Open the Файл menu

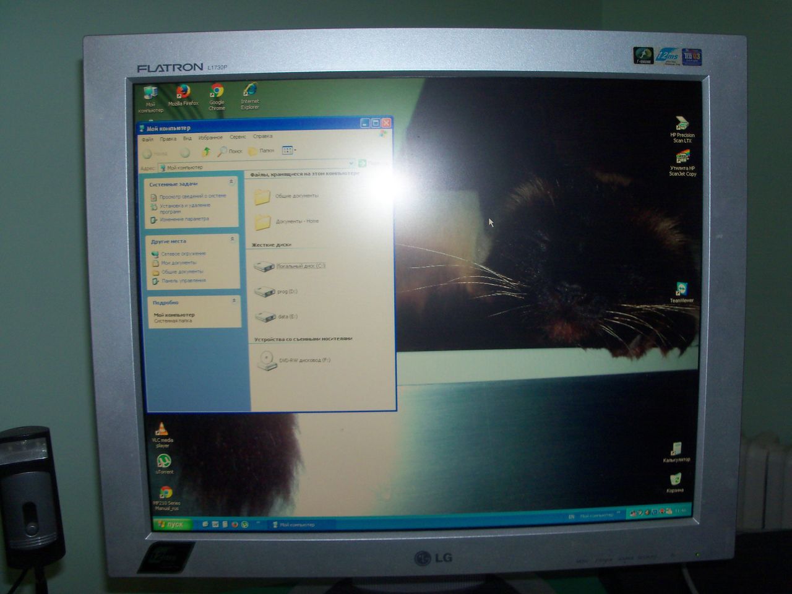147,139
